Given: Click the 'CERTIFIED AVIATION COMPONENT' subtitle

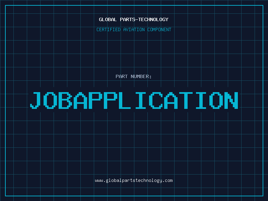Looking at the screenshot, I should pyautogui.click(x=134, y=29).
